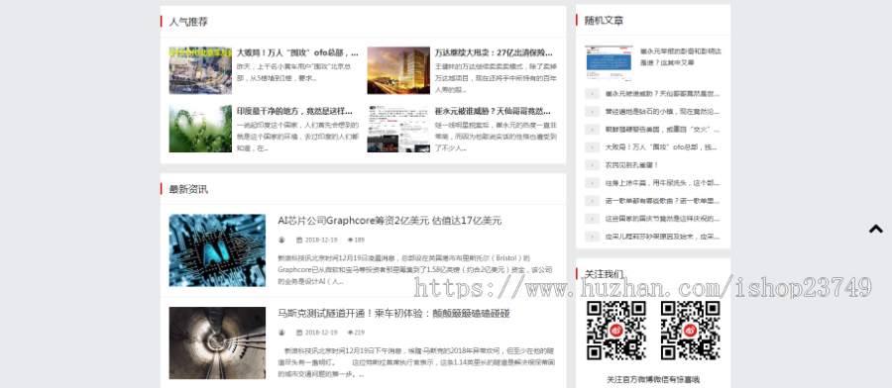Image resolution: width=892 pixels, height=388 pixels.
Task: Open the sidebar link 崔永元举报的彭蕾和彭明达
Action: pos(681,56)
